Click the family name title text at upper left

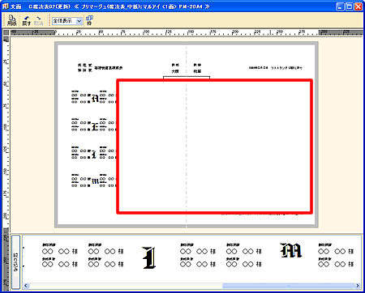[x=101, y=68]
